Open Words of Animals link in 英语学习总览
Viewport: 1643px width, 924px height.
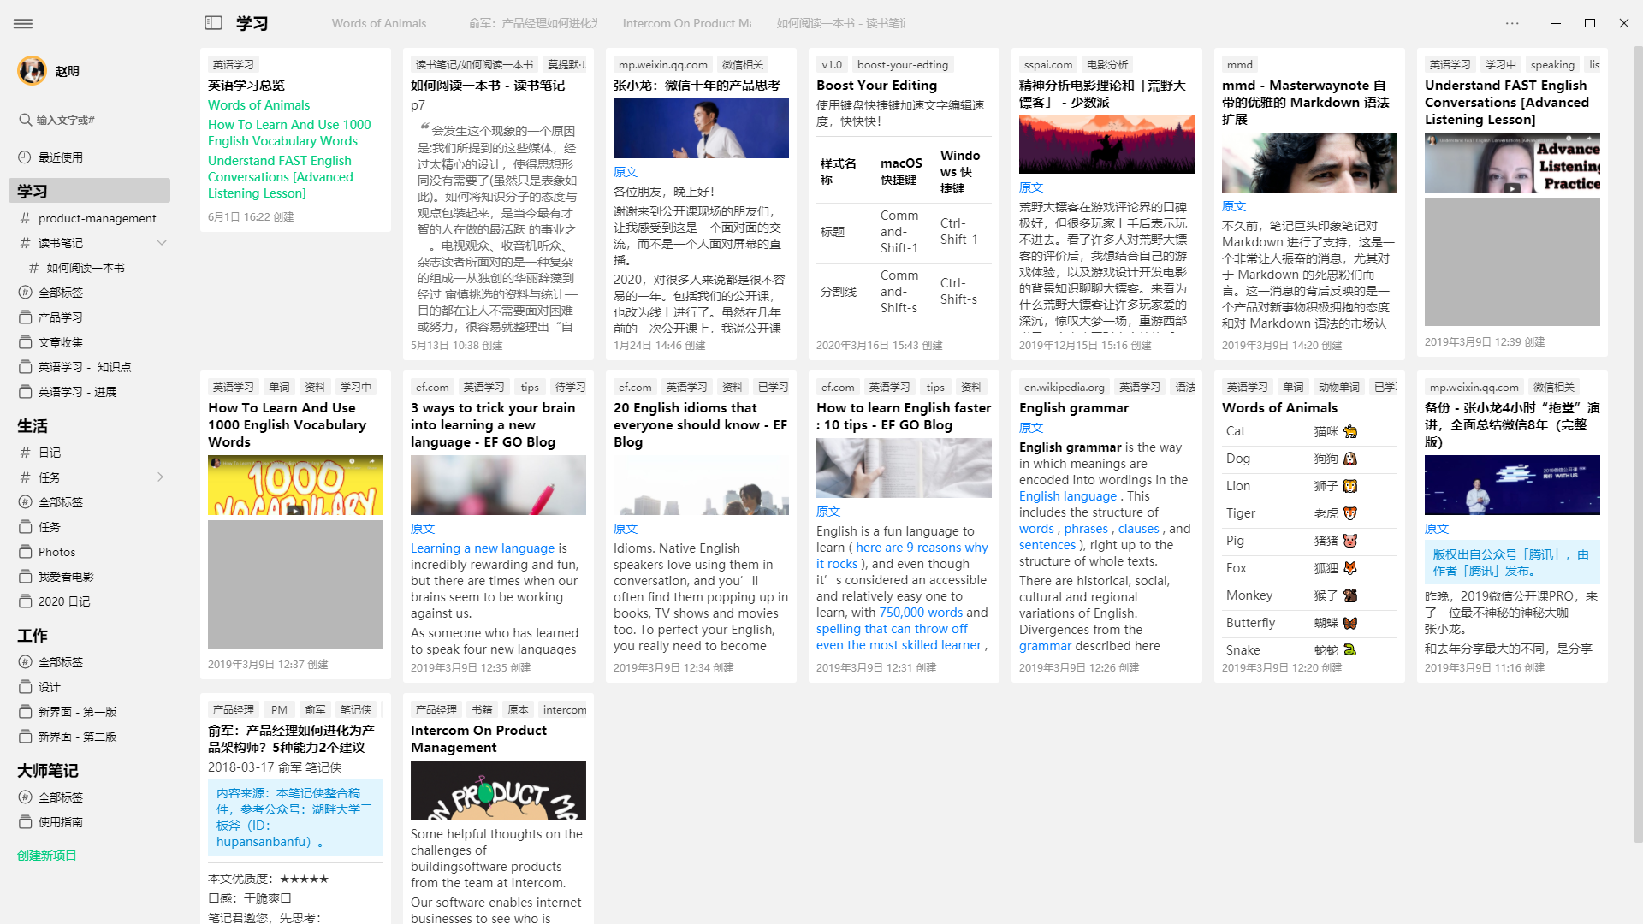point(258,104)
